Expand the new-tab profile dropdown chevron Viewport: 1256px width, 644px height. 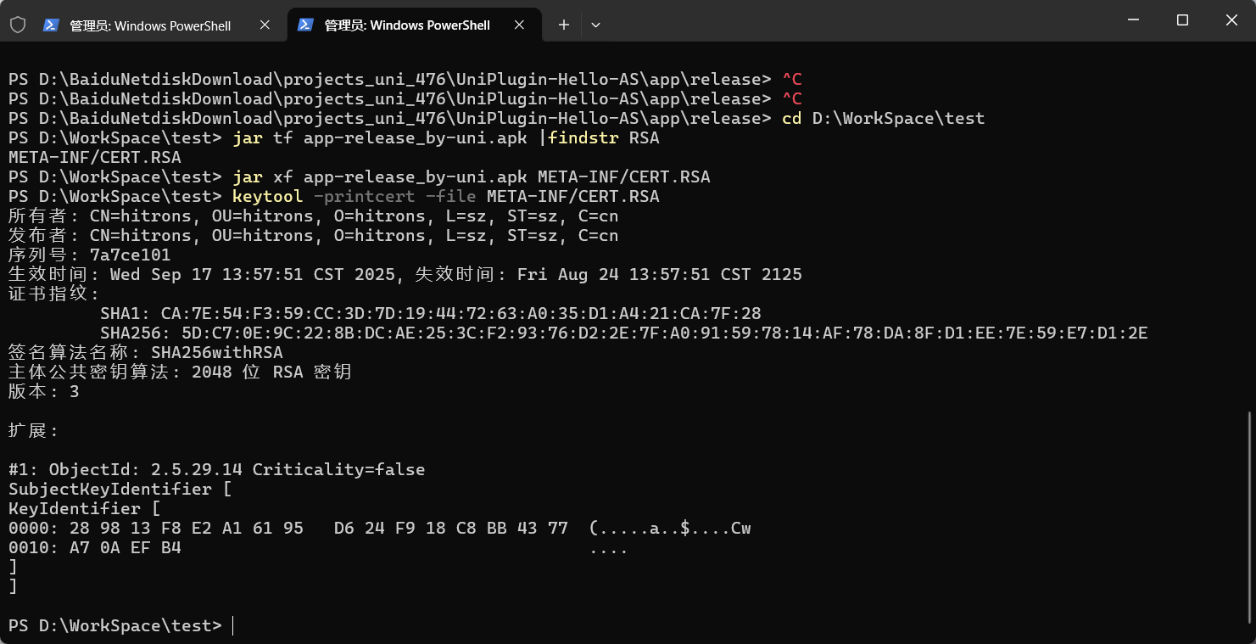tap(595, 25)
